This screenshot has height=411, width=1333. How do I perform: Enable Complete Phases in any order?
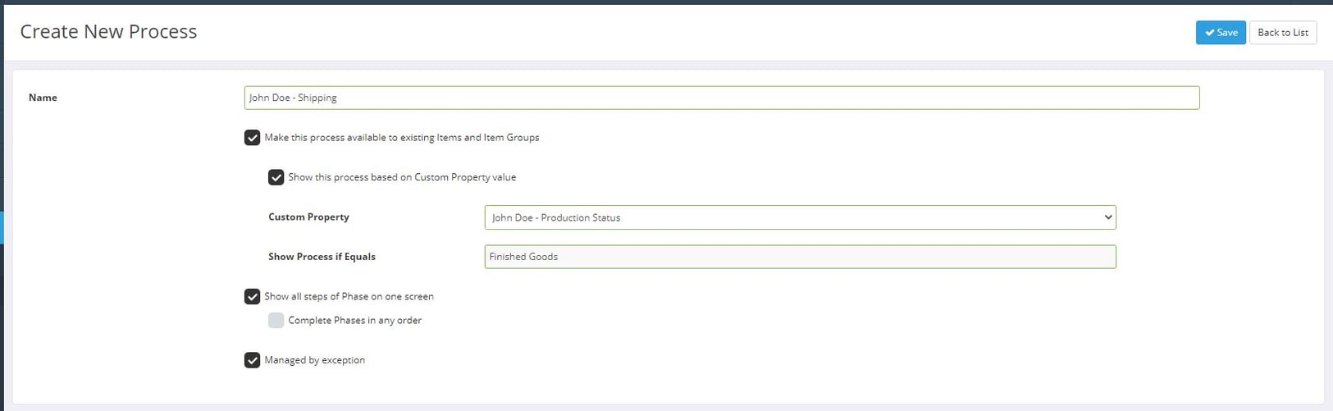(x=276, y=320)
